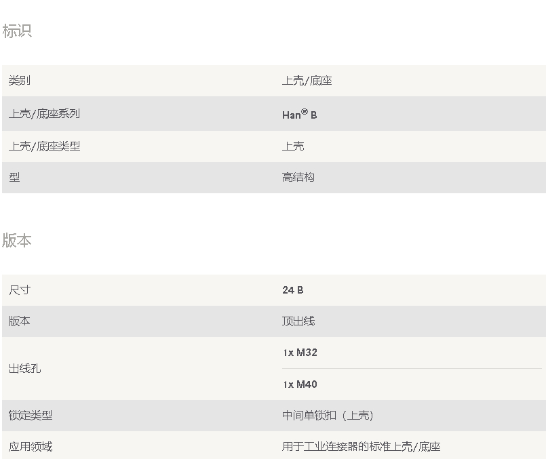Click the 上壳/底座类型 label
This screenshot has width=546, height=459.
[x=44, y=146]
